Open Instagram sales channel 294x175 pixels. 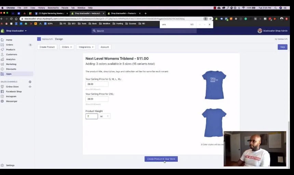click(x=11, y=96)
